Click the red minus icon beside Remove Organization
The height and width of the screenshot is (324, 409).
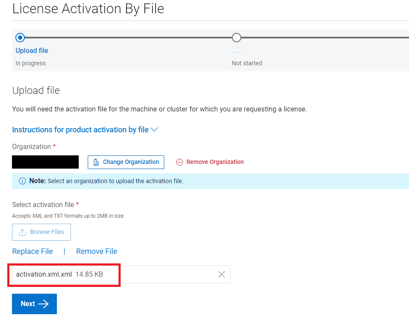click(x=179, y=162)
